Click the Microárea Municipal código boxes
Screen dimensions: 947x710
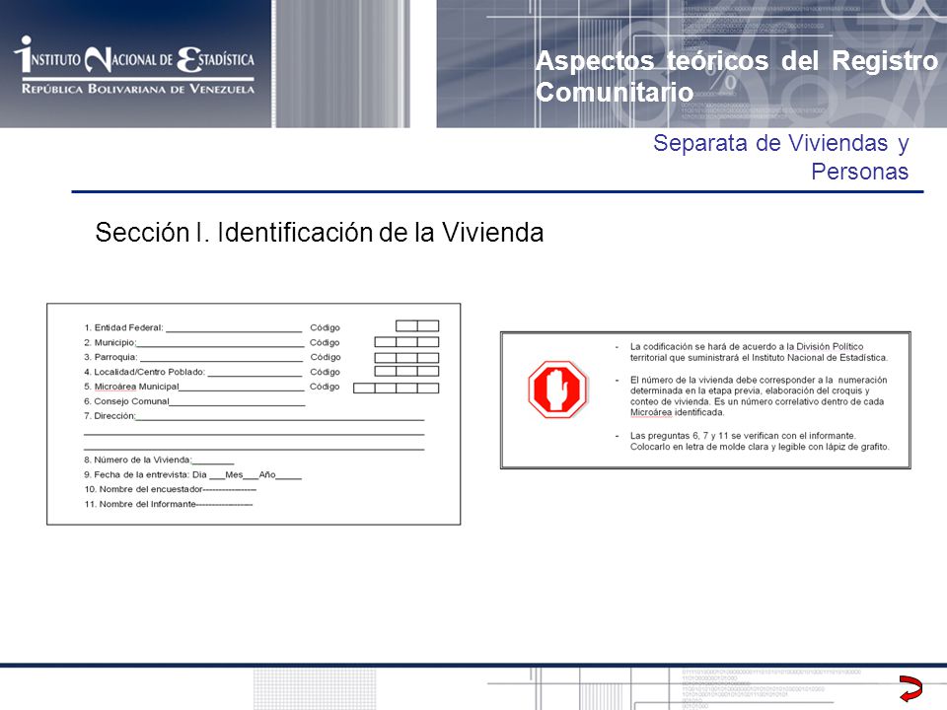point(397,388)
